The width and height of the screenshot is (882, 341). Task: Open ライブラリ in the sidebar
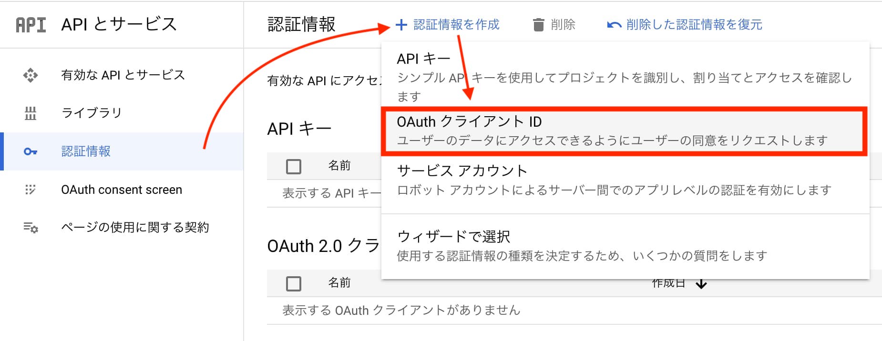(x=92, y=113)
